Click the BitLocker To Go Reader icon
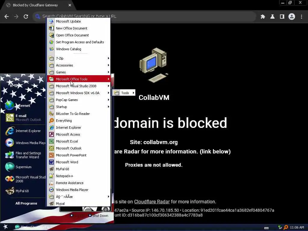308x231 pixels. (x=51, y=114)
